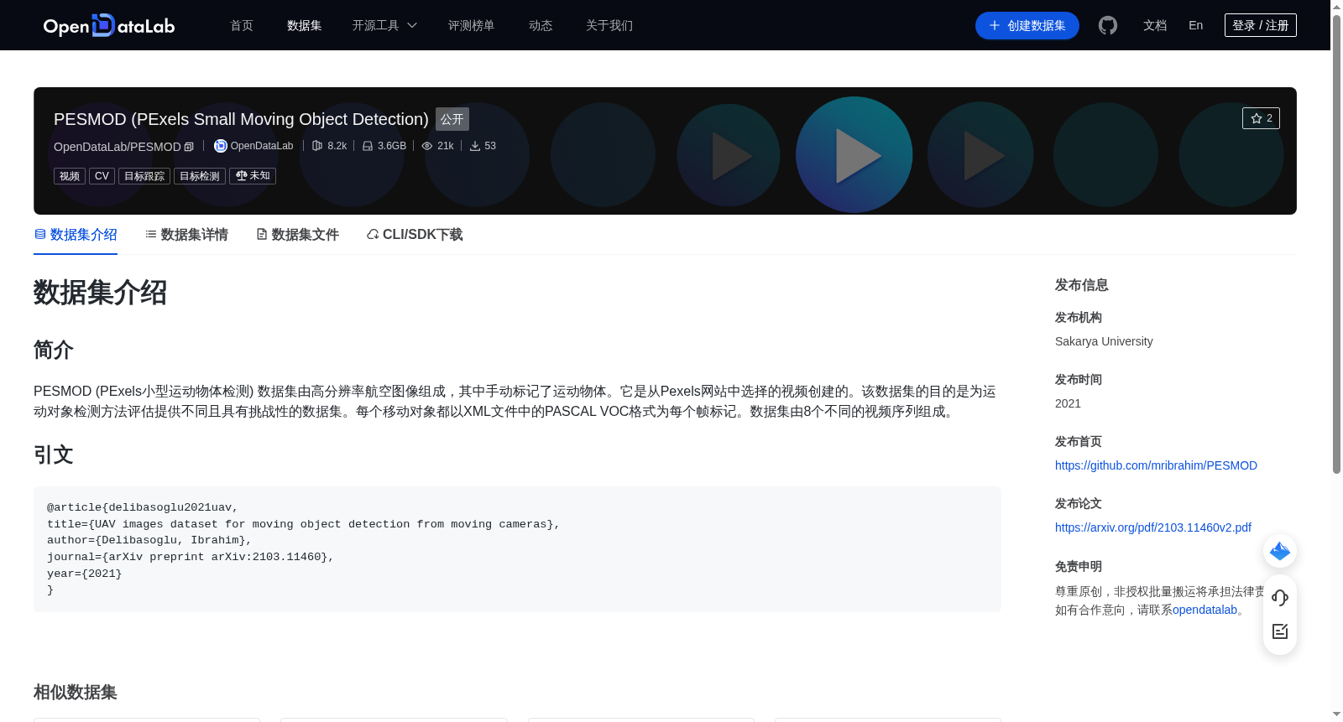Open 动态 navigation item
Image resolution: width=1343 pixels, height=722 pixels.
tap(541, 26)
